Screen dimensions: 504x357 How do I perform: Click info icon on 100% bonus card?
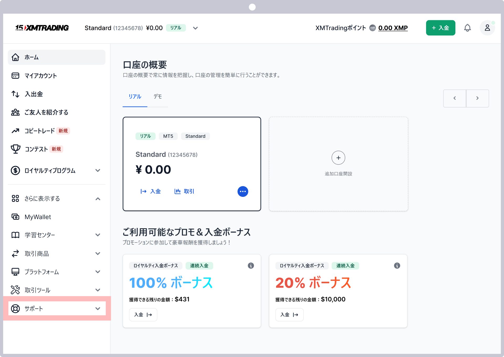pyautogui.click(x=251, y=266)
